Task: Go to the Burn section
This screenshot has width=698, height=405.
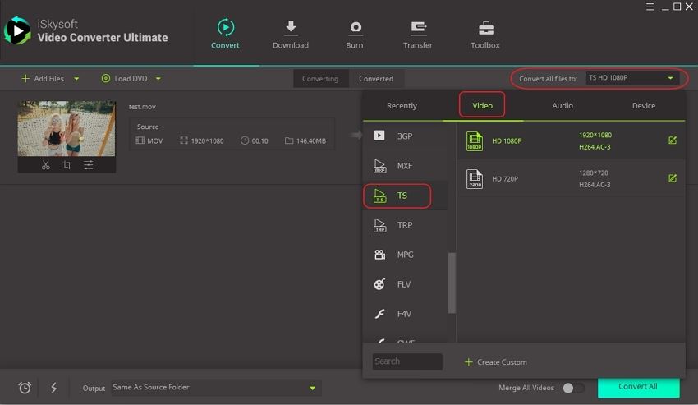Action: pos(355,35)
